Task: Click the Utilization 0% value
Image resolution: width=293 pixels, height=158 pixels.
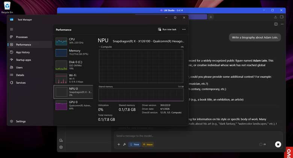Action: coord(101,110)
